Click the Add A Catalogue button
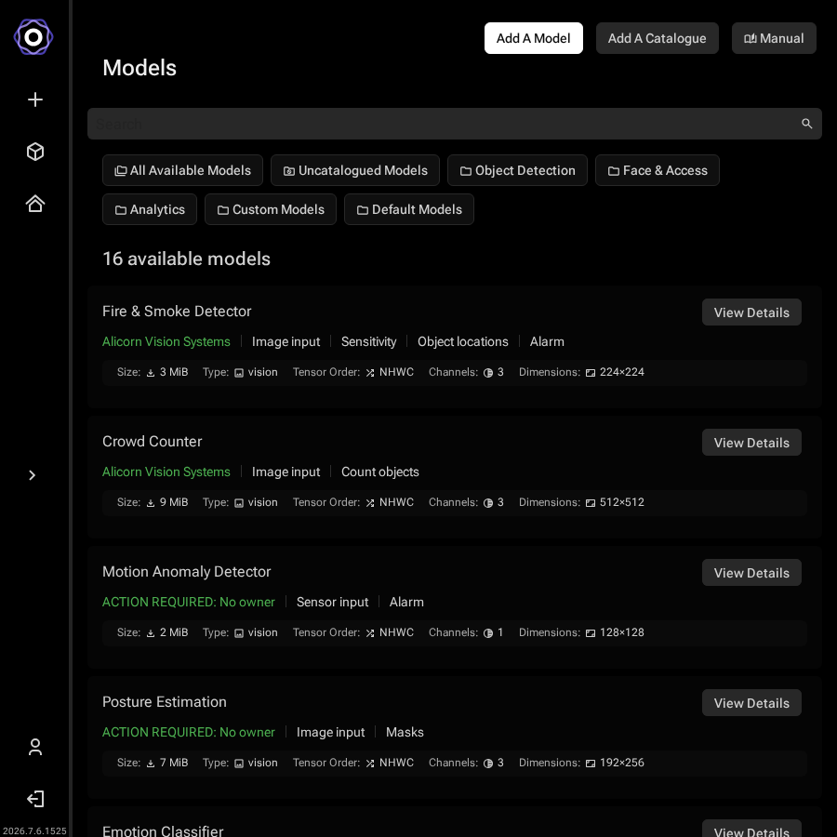 [x=657, y=38]
